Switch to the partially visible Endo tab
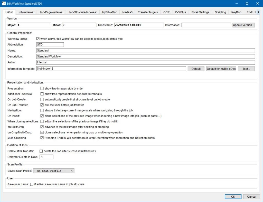 tap(250, 12)
